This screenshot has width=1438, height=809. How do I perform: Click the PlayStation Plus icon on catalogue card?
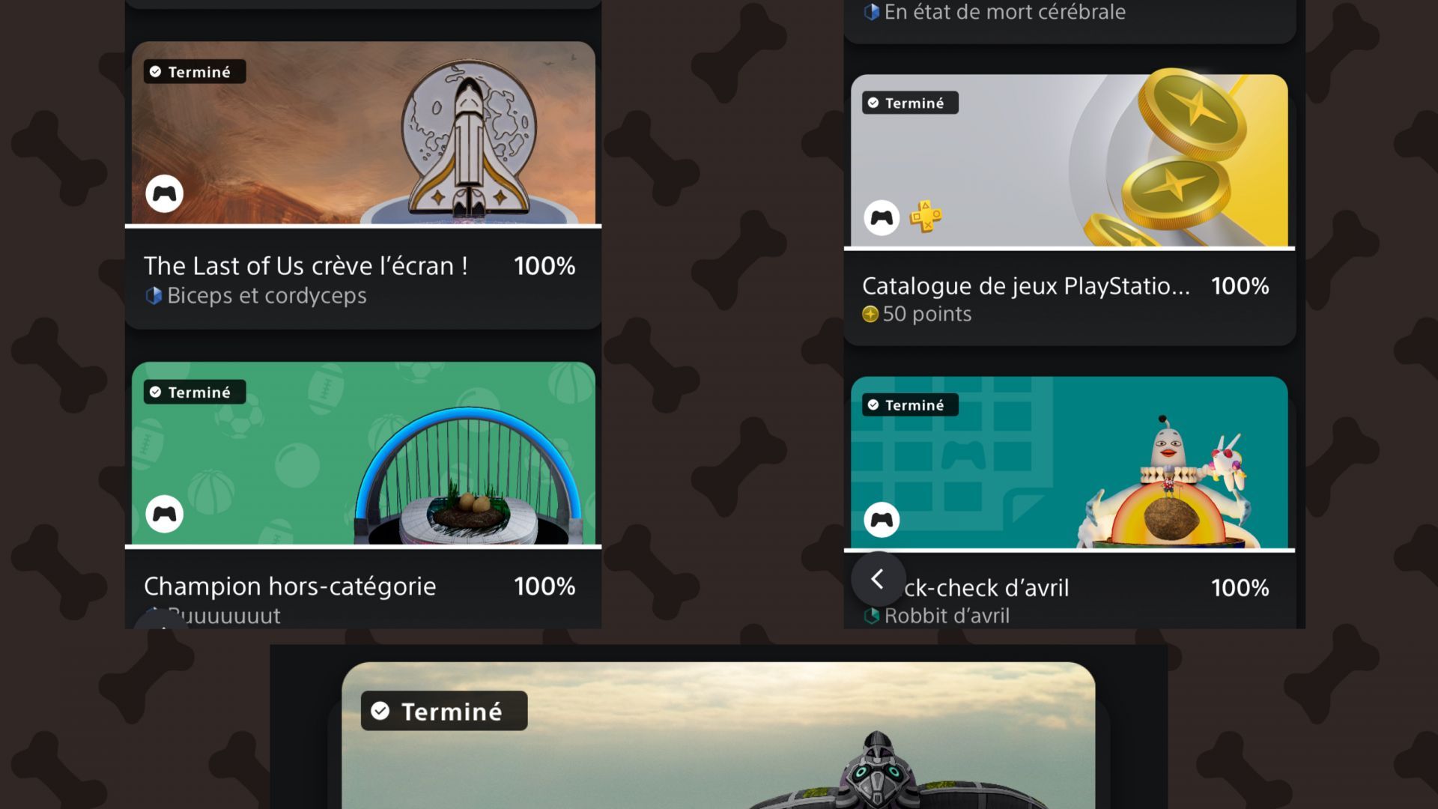tap(926, 216)
